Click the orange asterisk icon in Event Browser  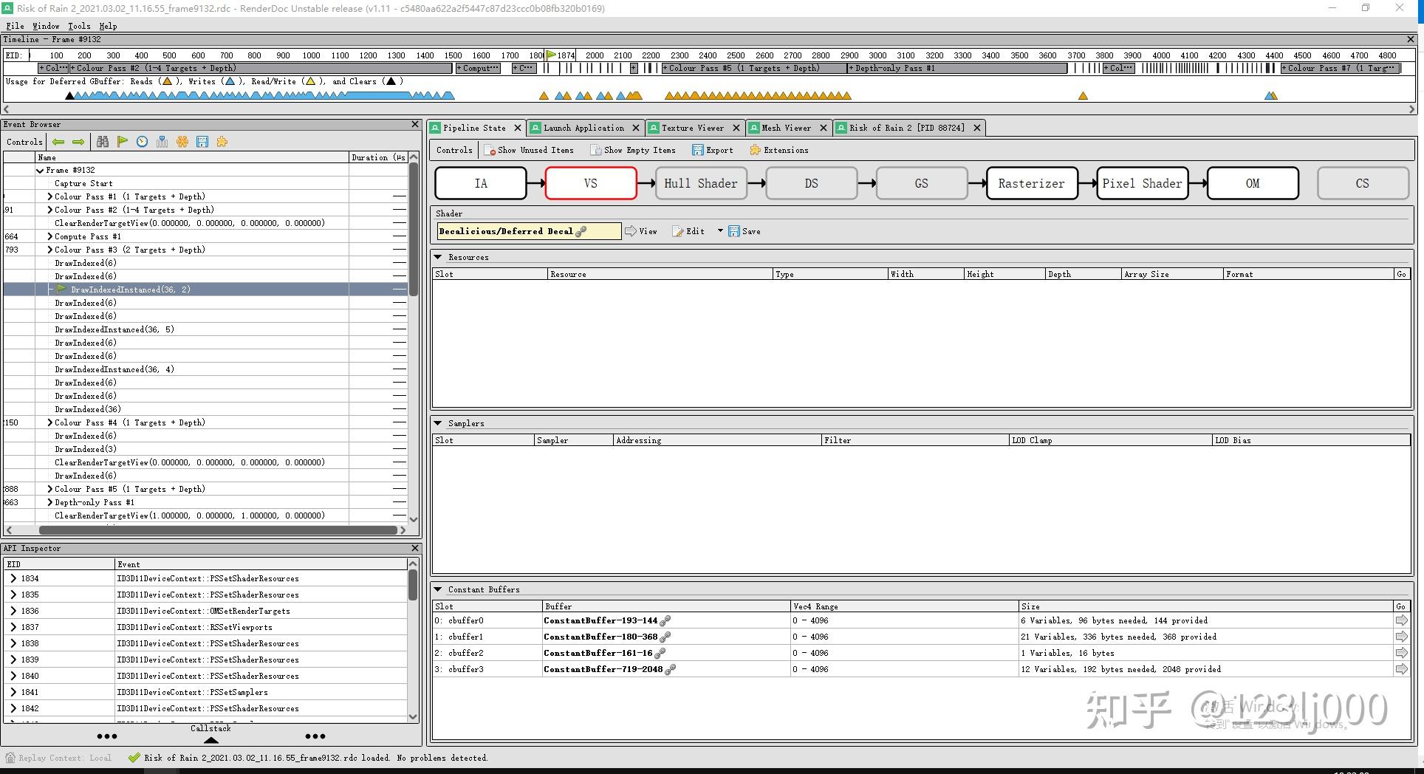click(x=182, y=142)
